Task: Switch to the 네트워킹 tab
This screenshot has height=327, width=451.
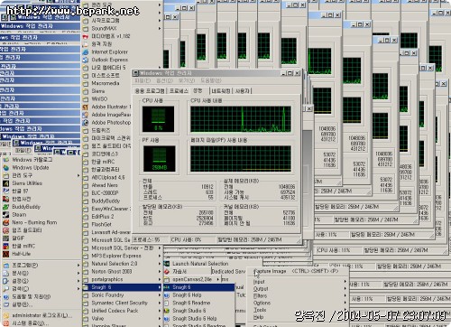Action: [x=221, y=90]
